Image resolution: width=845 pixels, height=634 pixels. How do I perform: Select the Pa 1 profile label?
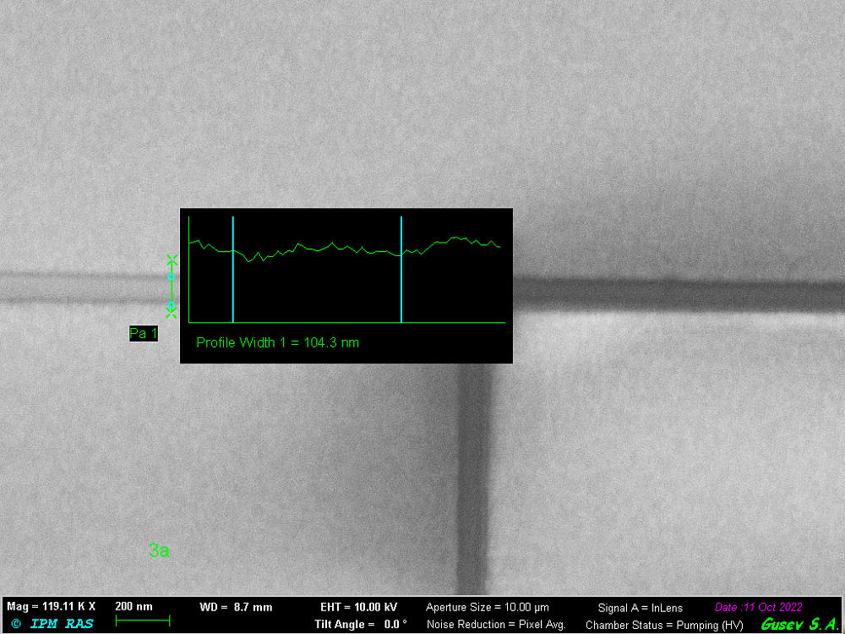point(143,334)
